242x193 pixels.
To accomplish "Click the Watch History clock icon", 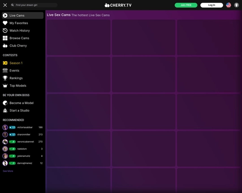I will tap(5, 30).
